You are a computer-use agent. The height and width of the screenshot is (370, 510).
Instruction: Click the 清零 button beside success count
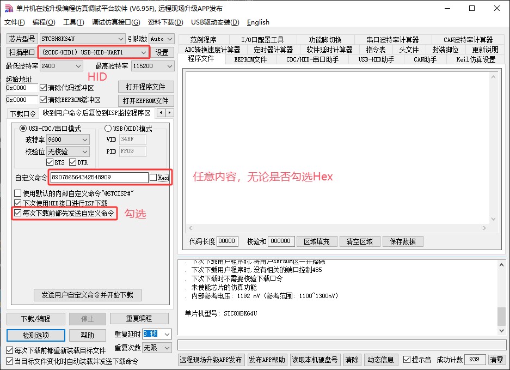coord(496,360)
